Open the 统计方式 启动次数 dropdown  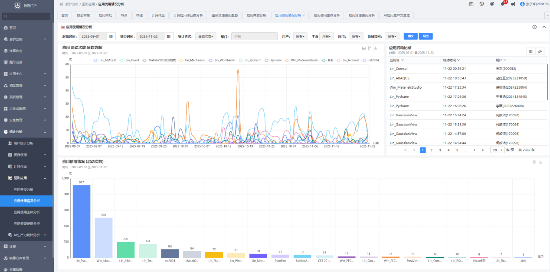click(x=206, y=37)
